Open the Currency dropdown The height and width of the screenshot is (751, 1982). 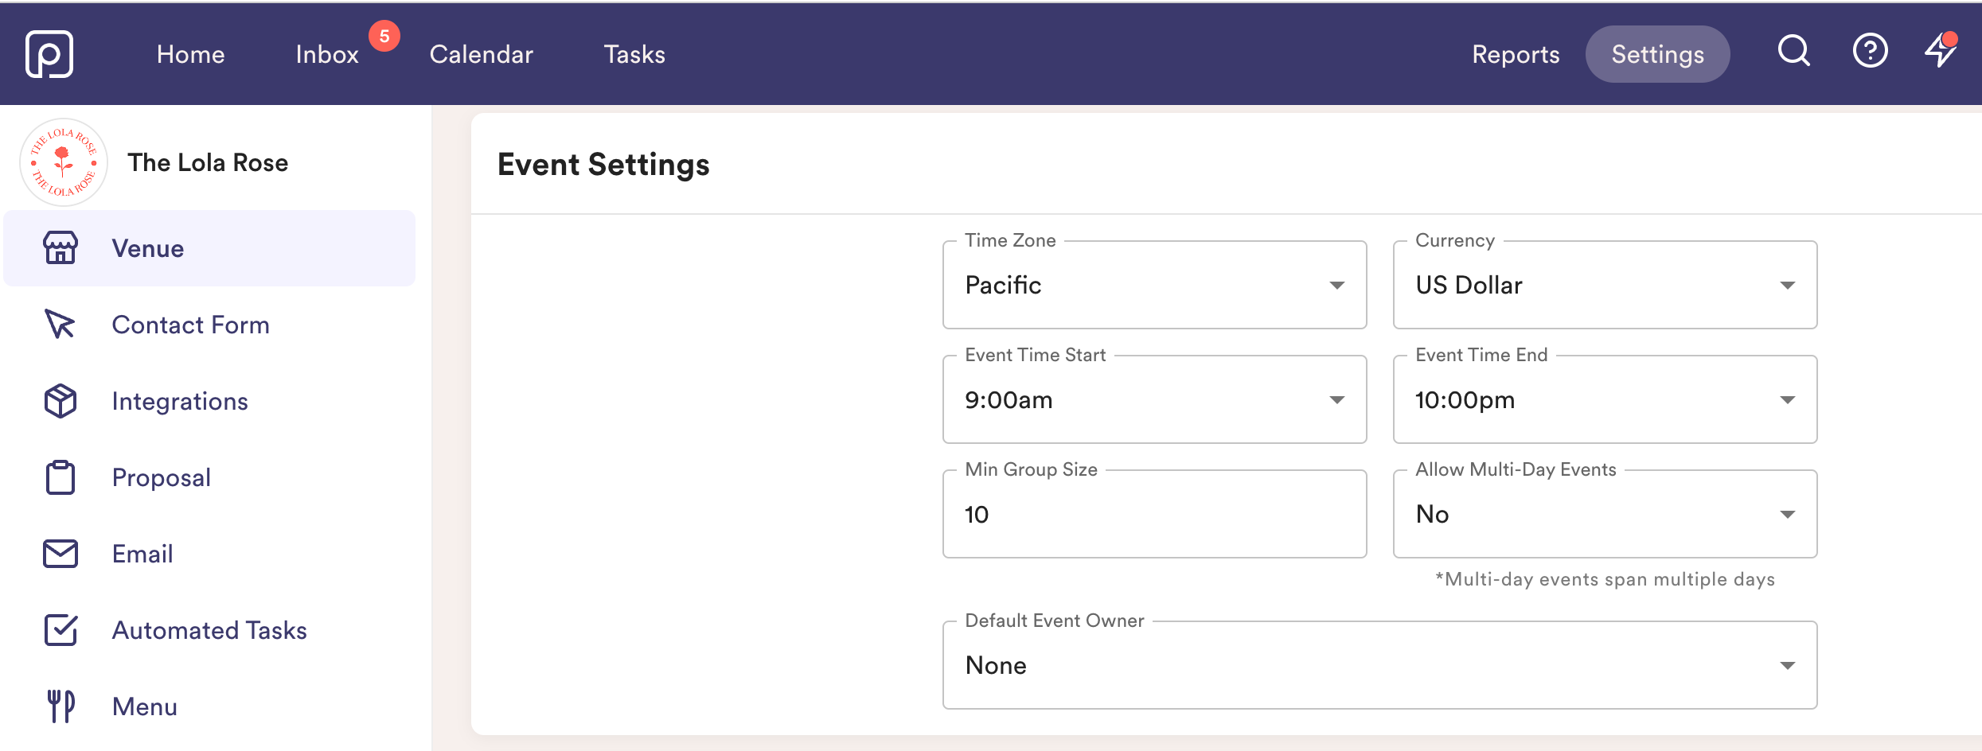(x=1605, y=286)
